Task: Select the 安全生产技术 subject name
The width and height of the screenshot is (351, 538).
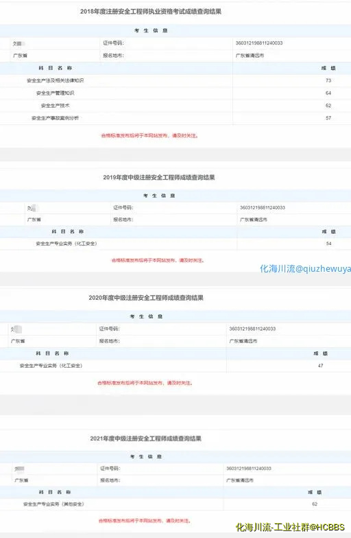Action: 55,106
